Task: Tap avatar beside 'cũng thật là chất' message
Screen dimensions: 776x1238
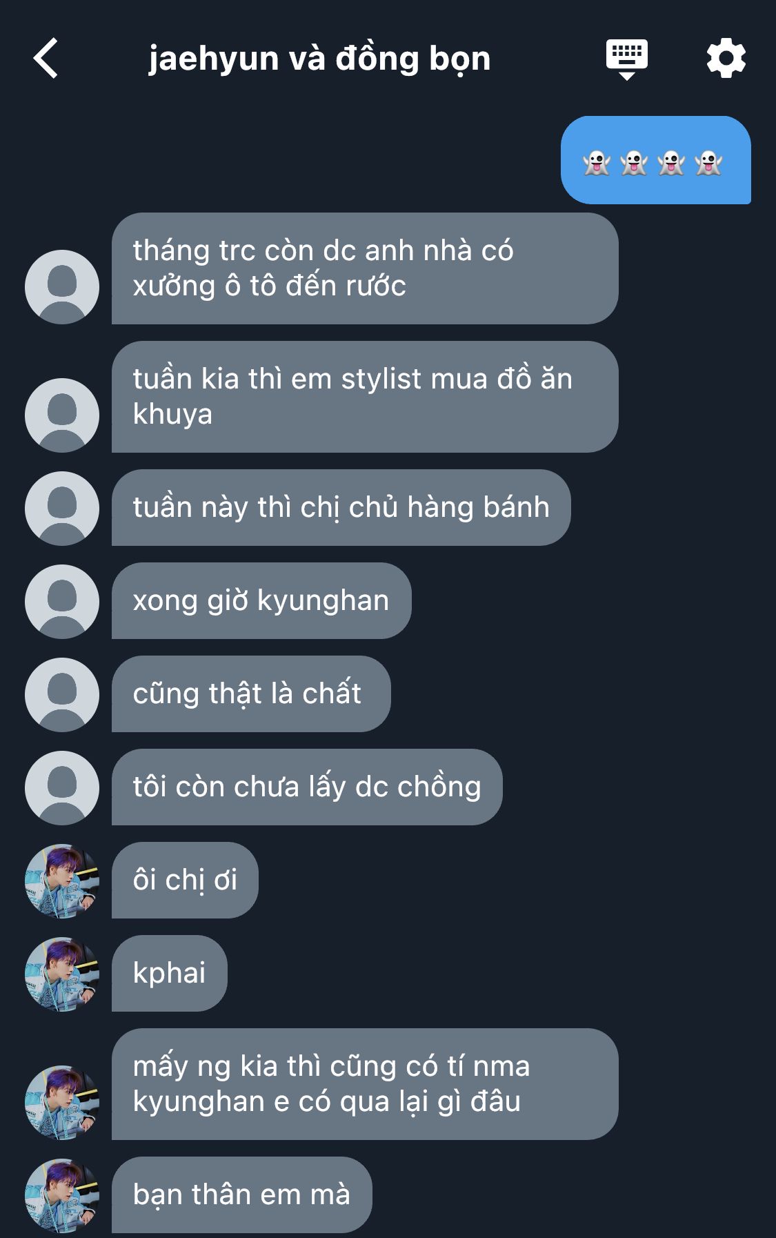Action: coord(62,695)
